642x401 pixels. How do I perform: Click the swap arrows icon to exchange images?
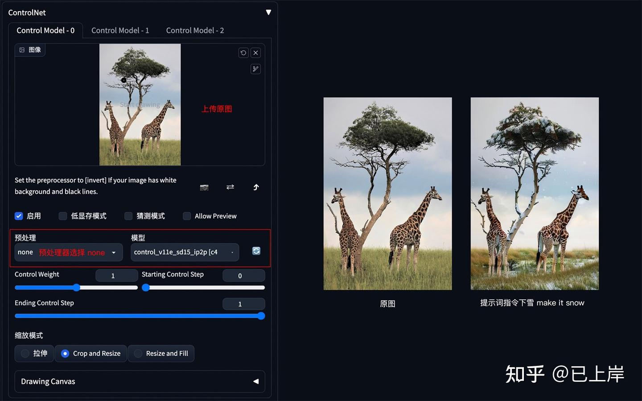230,187
